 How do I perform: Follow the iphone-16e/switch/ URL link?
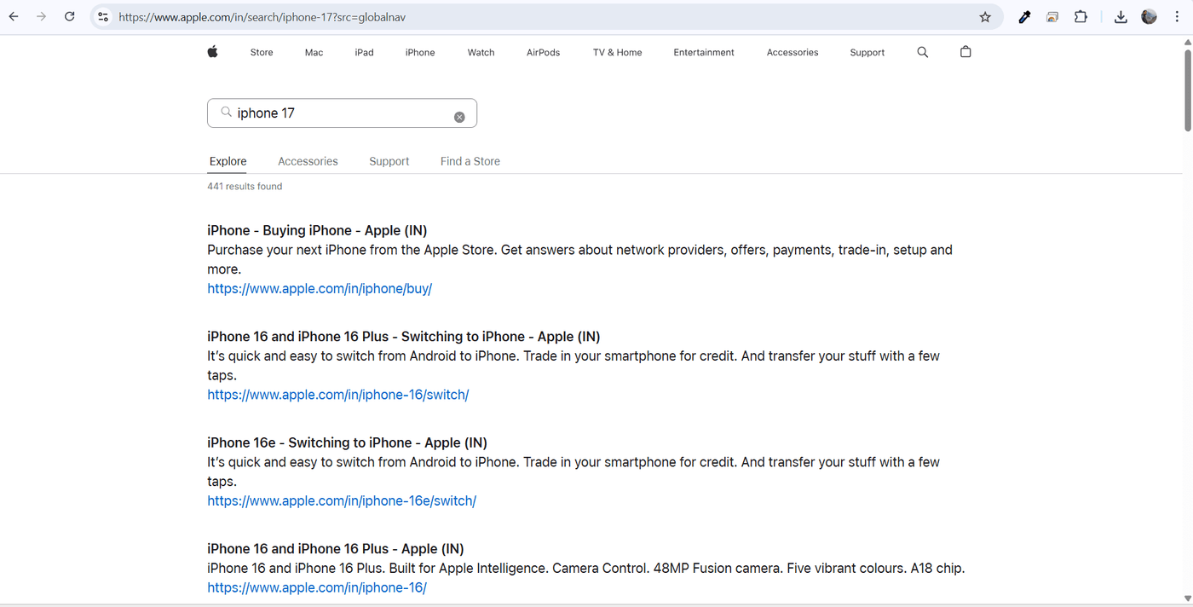pos(342,500)
